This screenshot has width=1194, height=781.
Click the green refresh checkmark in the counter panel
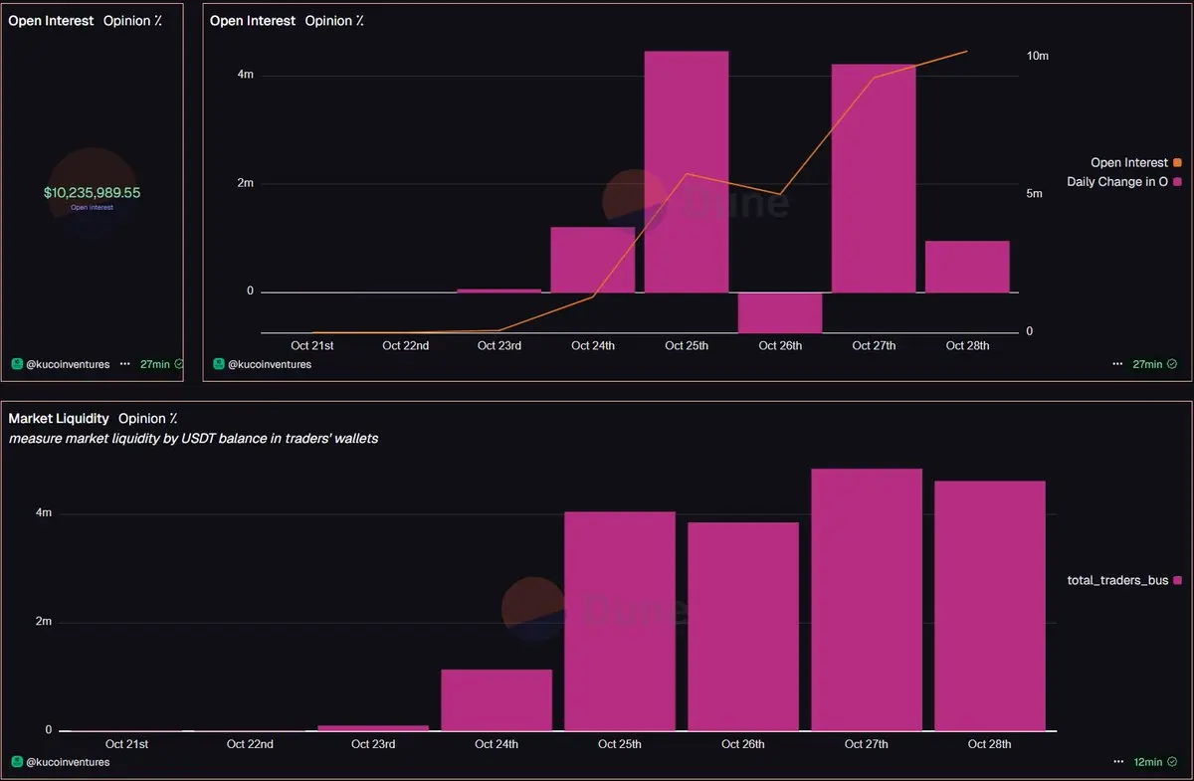[x=179, y=364]
